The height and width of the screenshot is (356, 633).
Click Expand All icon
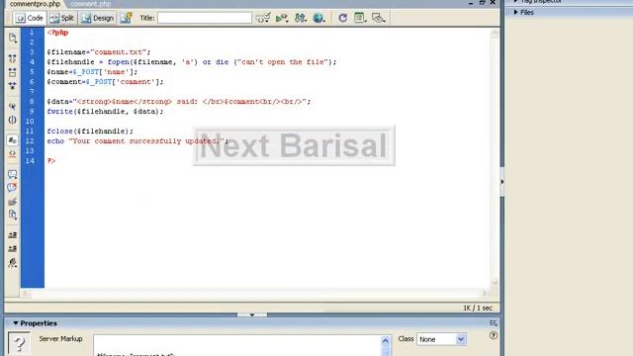point(13,86)
